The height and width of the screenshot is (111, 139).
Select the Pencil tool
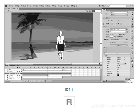point(132,34)
